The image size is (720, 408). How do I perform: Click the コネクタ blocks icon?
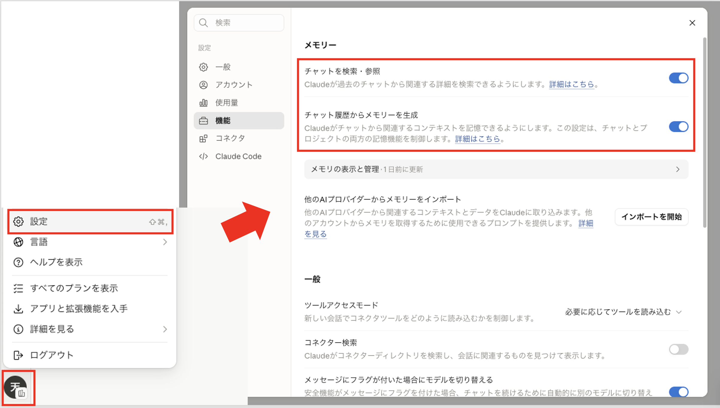[203, 138]
